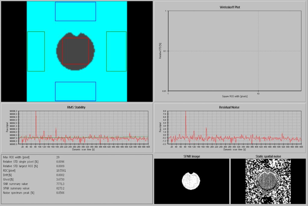308x206 pixels.
Task: Click the left green ROI rectangle
Action: (36, 51)
